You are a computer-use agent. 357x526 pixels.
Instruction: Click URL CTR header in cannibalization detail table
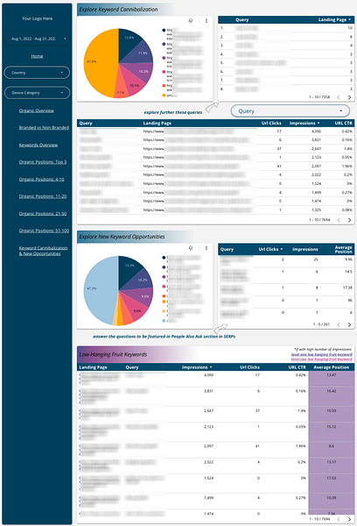[343, 123]
